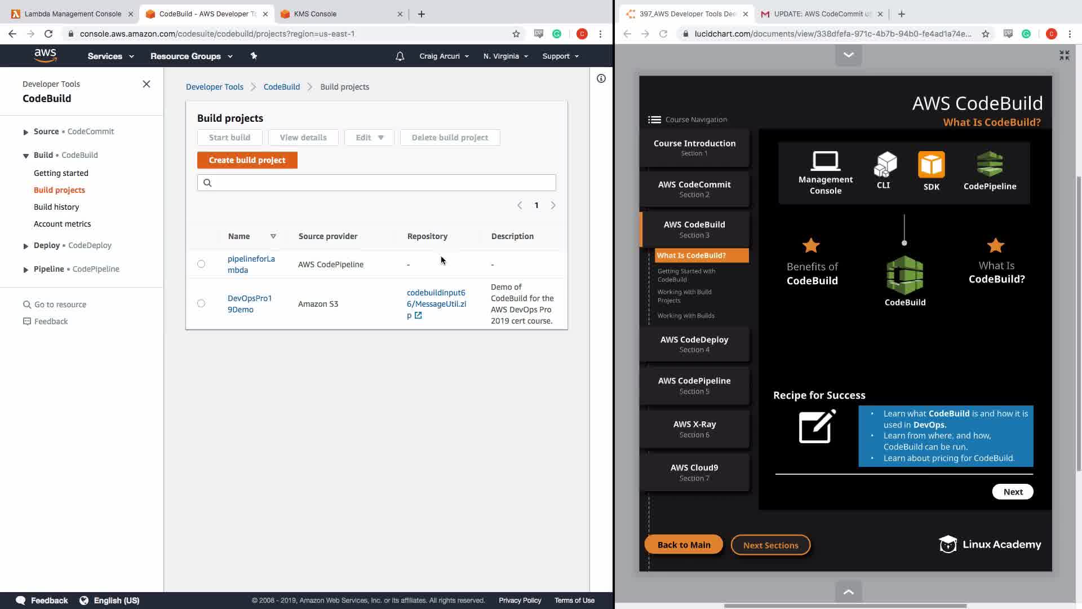Open the Services menu
The height and width of the screenshot is (609, 1082).
point(110,56)
